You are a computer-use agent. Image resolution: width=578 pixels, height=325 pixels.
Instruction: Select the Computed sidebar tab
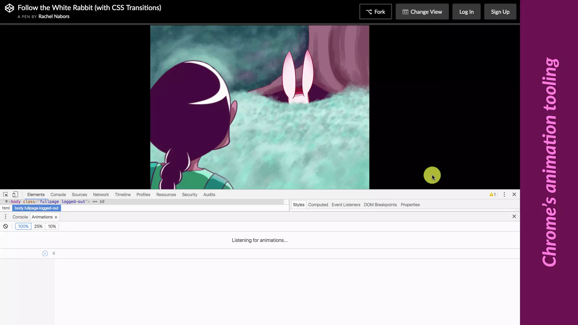click(x=318, y=205)
